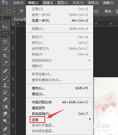Click the ruler origin corner box
118x135 pixels.
tap(13, 24)
